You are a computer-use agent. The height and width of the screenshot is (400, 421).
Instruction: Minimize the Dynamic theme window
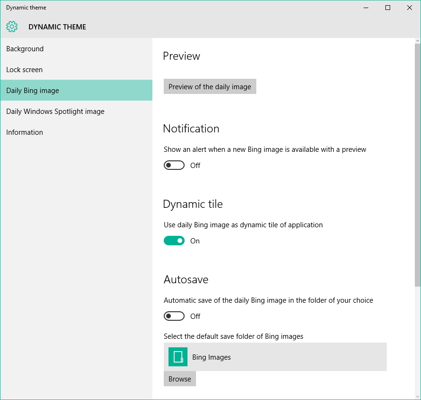point(365,8)
